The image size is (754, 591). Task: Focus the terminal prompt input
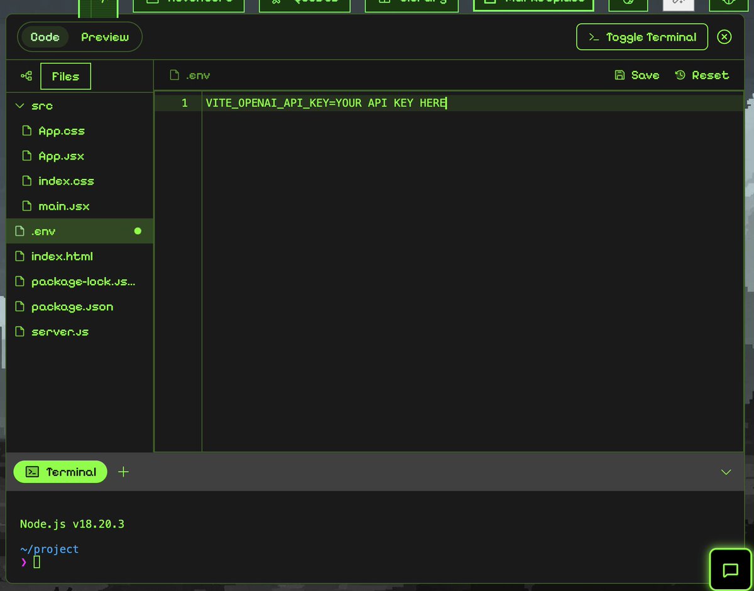pyautogui.click(x=36, y=562)
